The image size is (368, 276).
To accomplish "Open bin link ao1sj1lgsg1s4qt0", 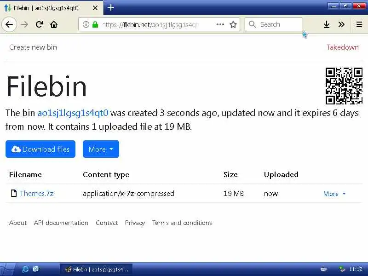I will pyautogui.click(x=73, y=113).
